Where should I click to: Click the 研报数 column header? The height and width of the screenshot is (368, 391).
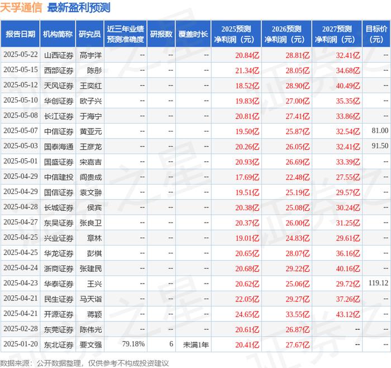click(161, 34)
